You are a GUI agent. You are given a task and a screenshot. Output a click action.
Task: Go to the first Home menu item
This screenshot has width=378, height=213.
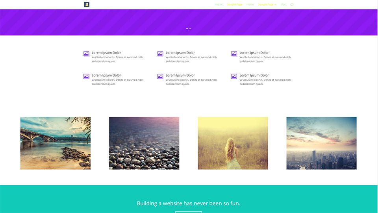tap(219, 5)
